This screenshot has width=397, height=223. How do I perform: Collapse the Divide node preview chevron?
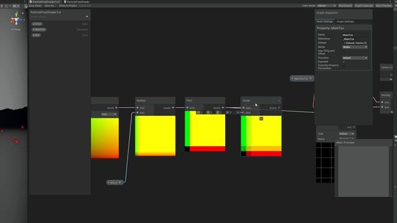coord(279,100)
